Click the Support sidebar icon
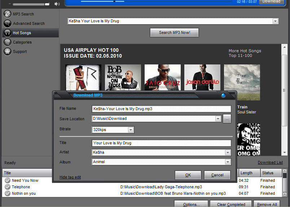This screenshot has width=290, height=207. [x=8, y=51]
